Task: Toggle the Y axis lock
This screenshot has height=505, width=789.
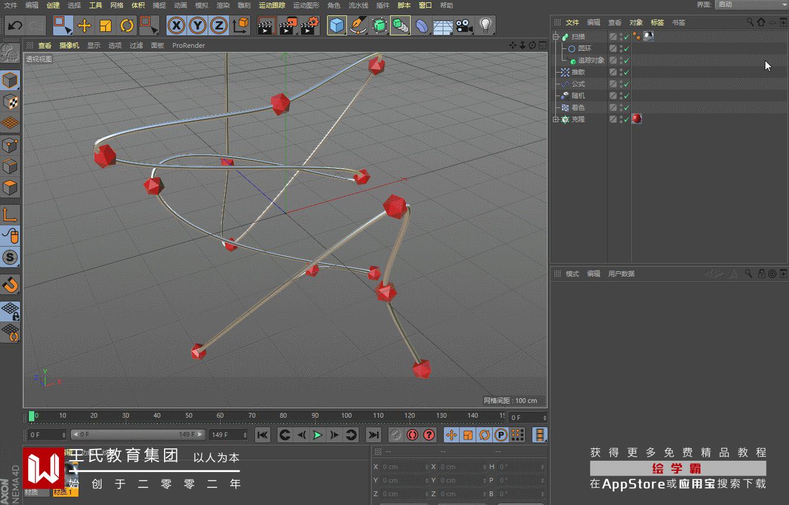Action: [x=198, y=25]
